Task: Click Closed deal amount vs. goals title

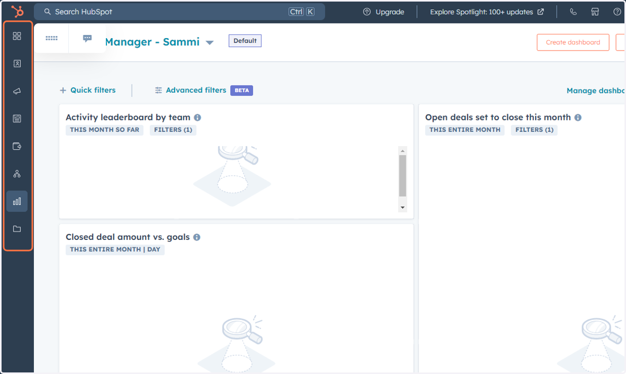Action: [128, 237]
